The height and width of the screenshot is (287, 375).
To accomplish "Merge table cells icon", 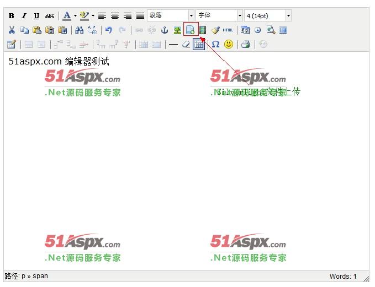I will tap(156, 45).
